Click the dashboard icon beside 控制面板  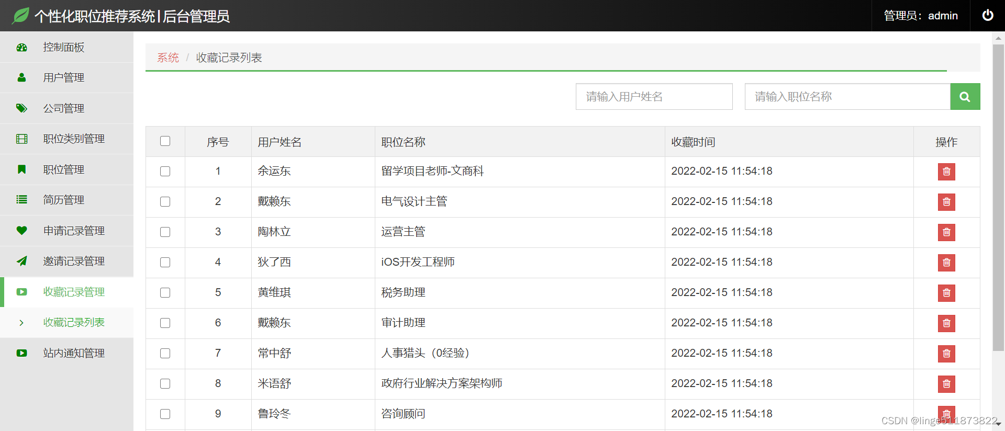point(21,47)
